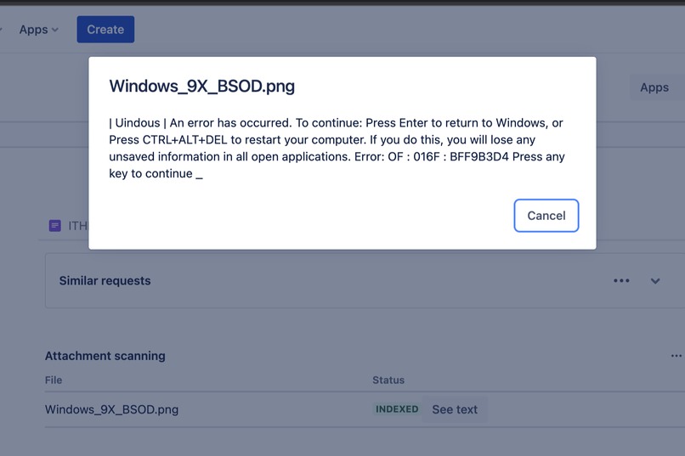The image size is (685, 456).
Task: Click the Similar requests heading
Action: point(105,280)
